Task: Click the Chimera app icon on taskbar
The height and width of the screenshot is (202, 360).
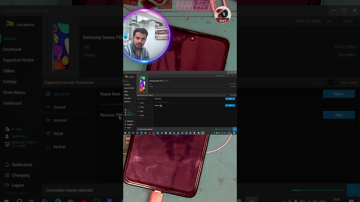Action: pos(202,133)
